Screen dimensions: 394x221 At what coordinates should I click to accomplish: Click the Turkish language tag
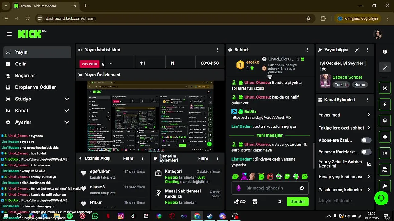coord(341,85)
